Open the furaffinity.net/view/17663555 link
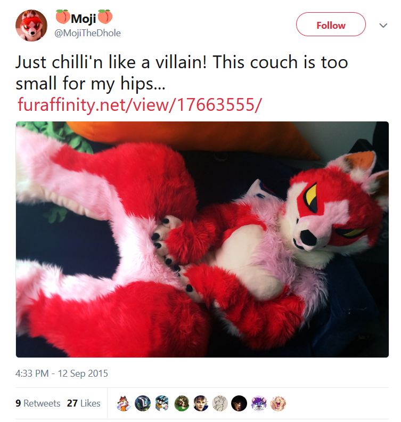Image resolution: width=401 pixels, height=422 pixels. pos(140,104)
